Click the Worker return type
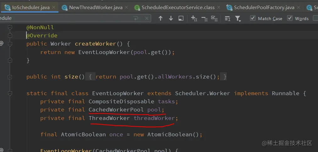Viewport: 318px width, 152px height. (x=61, y=44)
